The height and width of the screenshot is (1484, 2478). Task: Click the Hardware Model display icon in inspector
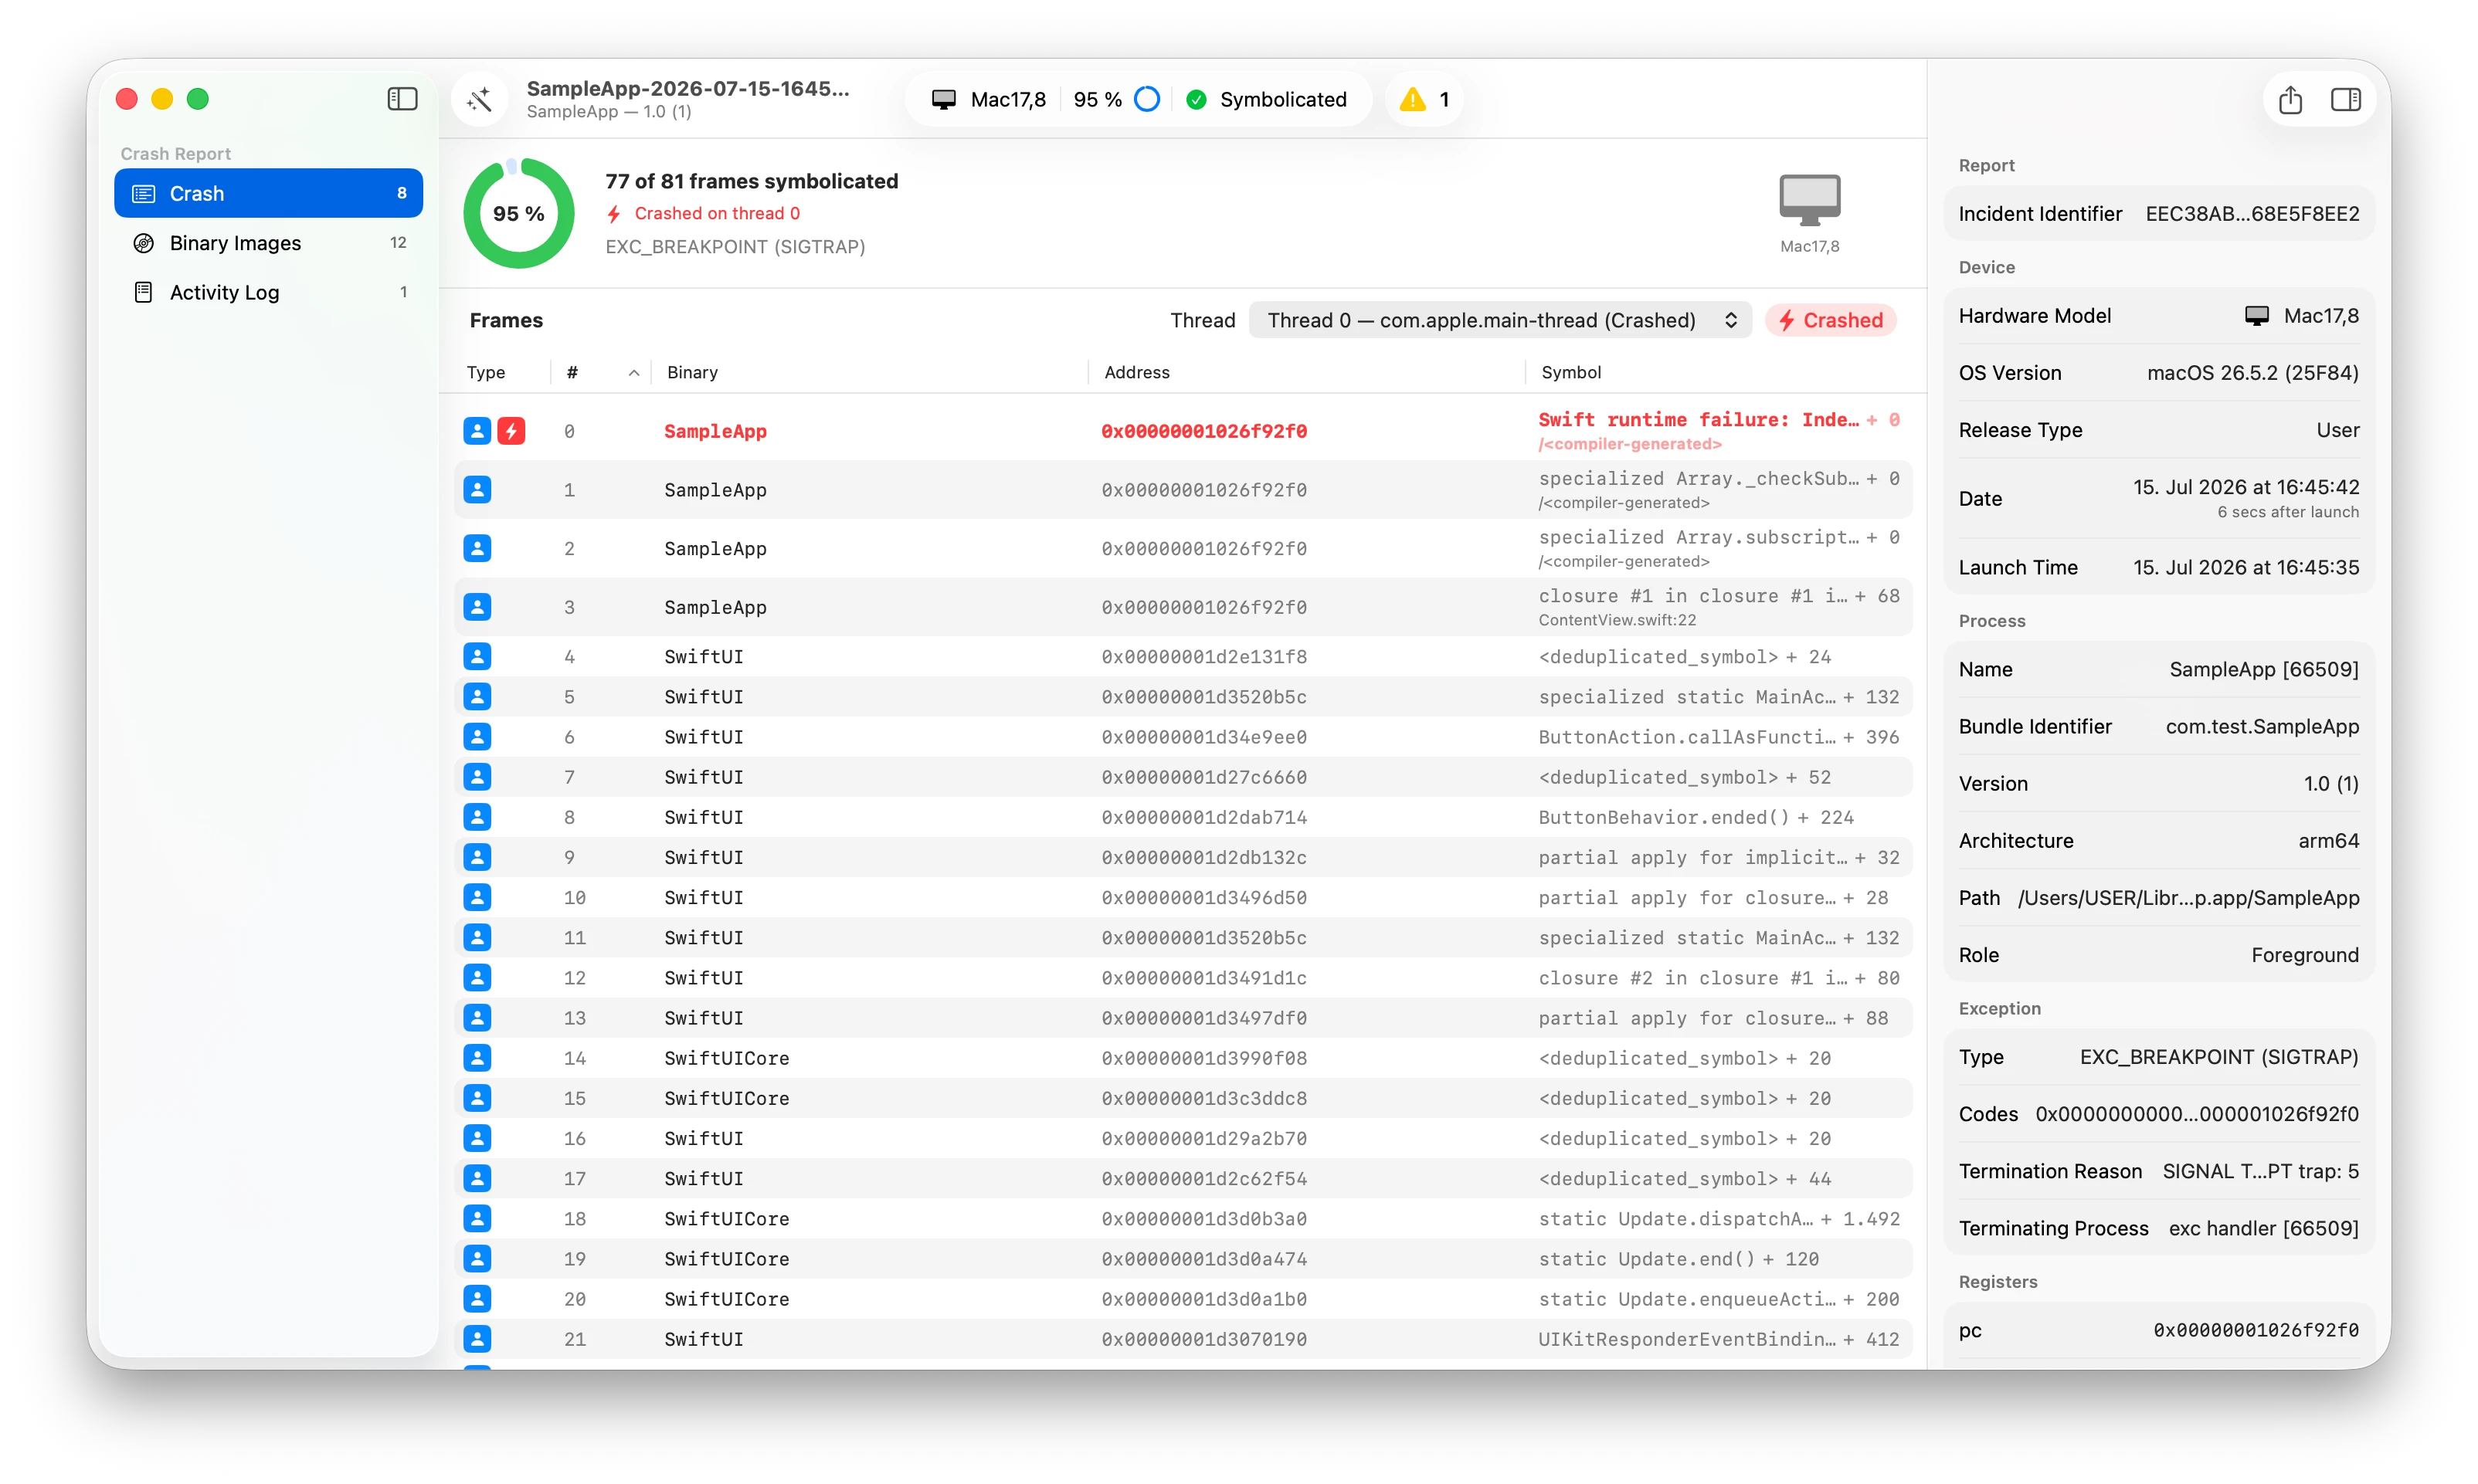coord(2257,316)
